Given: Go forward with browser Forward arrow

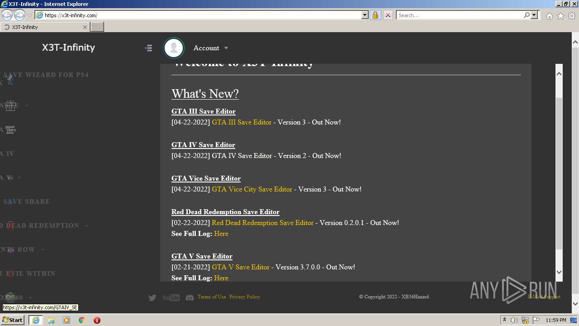Looking at the screenshot, I should 19,15.
